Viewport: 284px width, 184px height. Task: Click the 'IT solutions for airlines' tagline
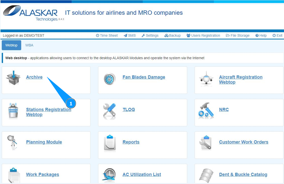124,13
